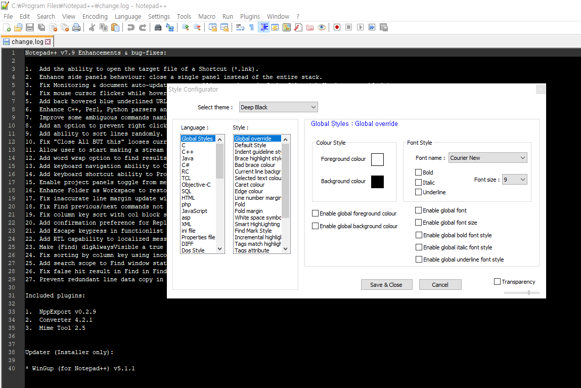Tick Enable global font checkbox
This screenshot has width=581, height=388.
tap(418, 210)
